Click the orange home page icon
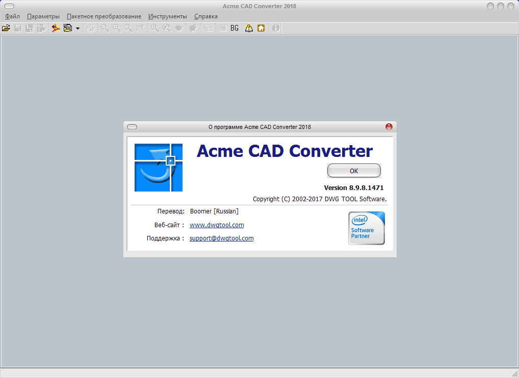 (261, 28)
